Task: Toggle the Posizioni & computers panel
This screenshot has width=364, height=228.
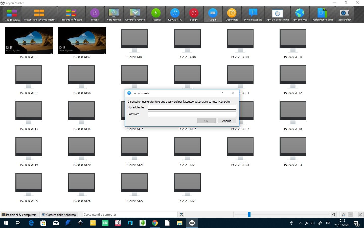Action: 19,215
